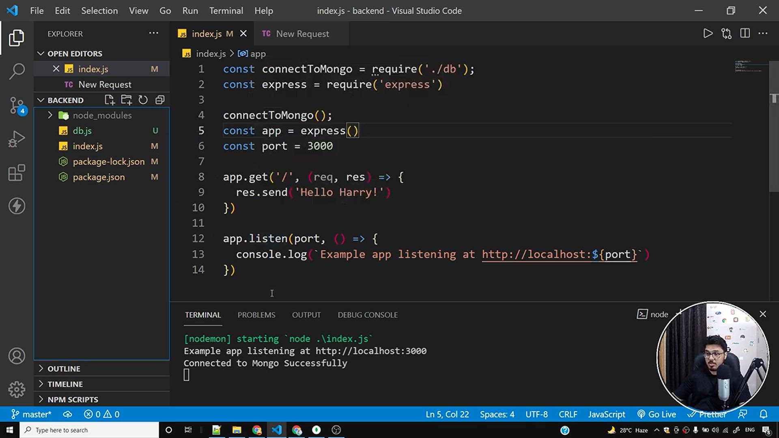Close the index.js editor tab

(243, 34)
